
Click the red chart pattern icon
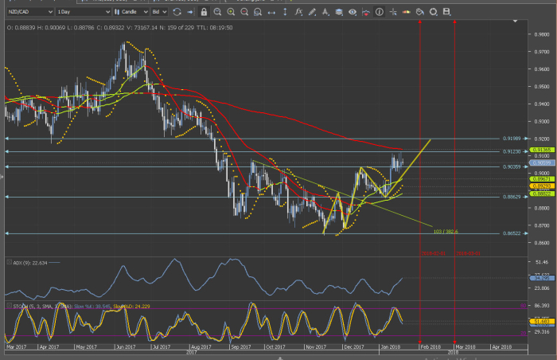click(366, 12)
